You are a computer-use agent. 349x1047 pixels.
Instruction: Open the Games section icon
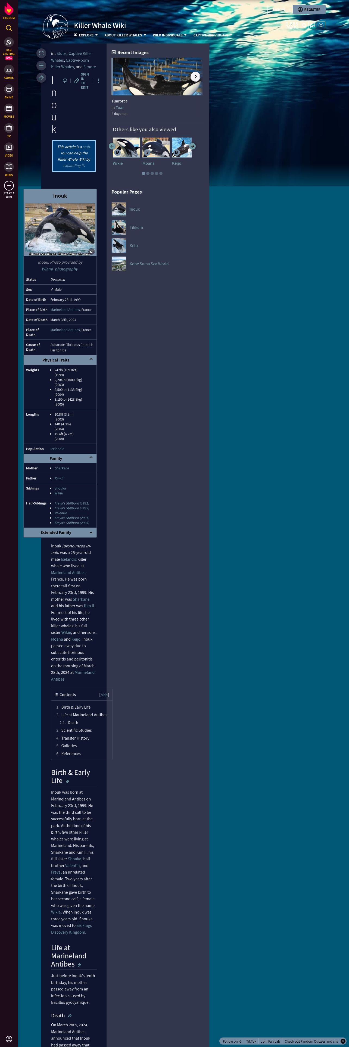(x=9, y=72)
